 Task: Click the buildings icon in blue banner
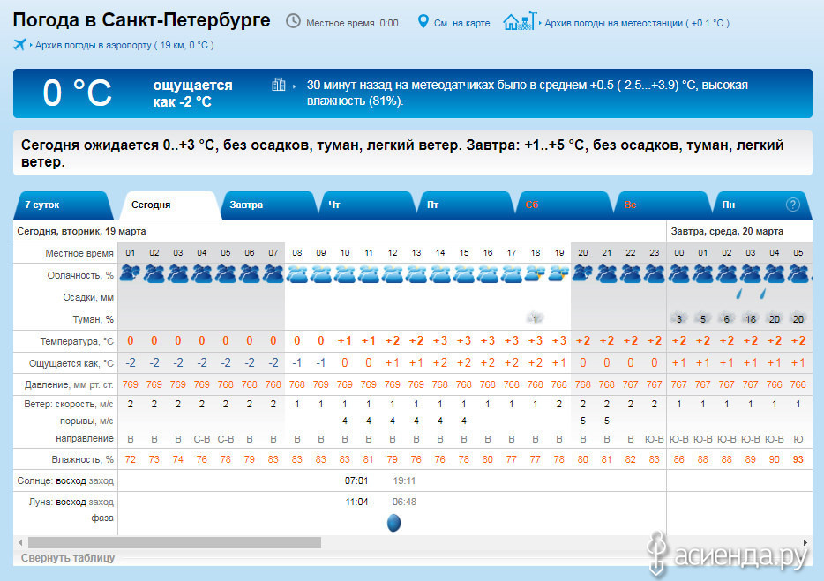pyautogui.click(x=279, y=85)
